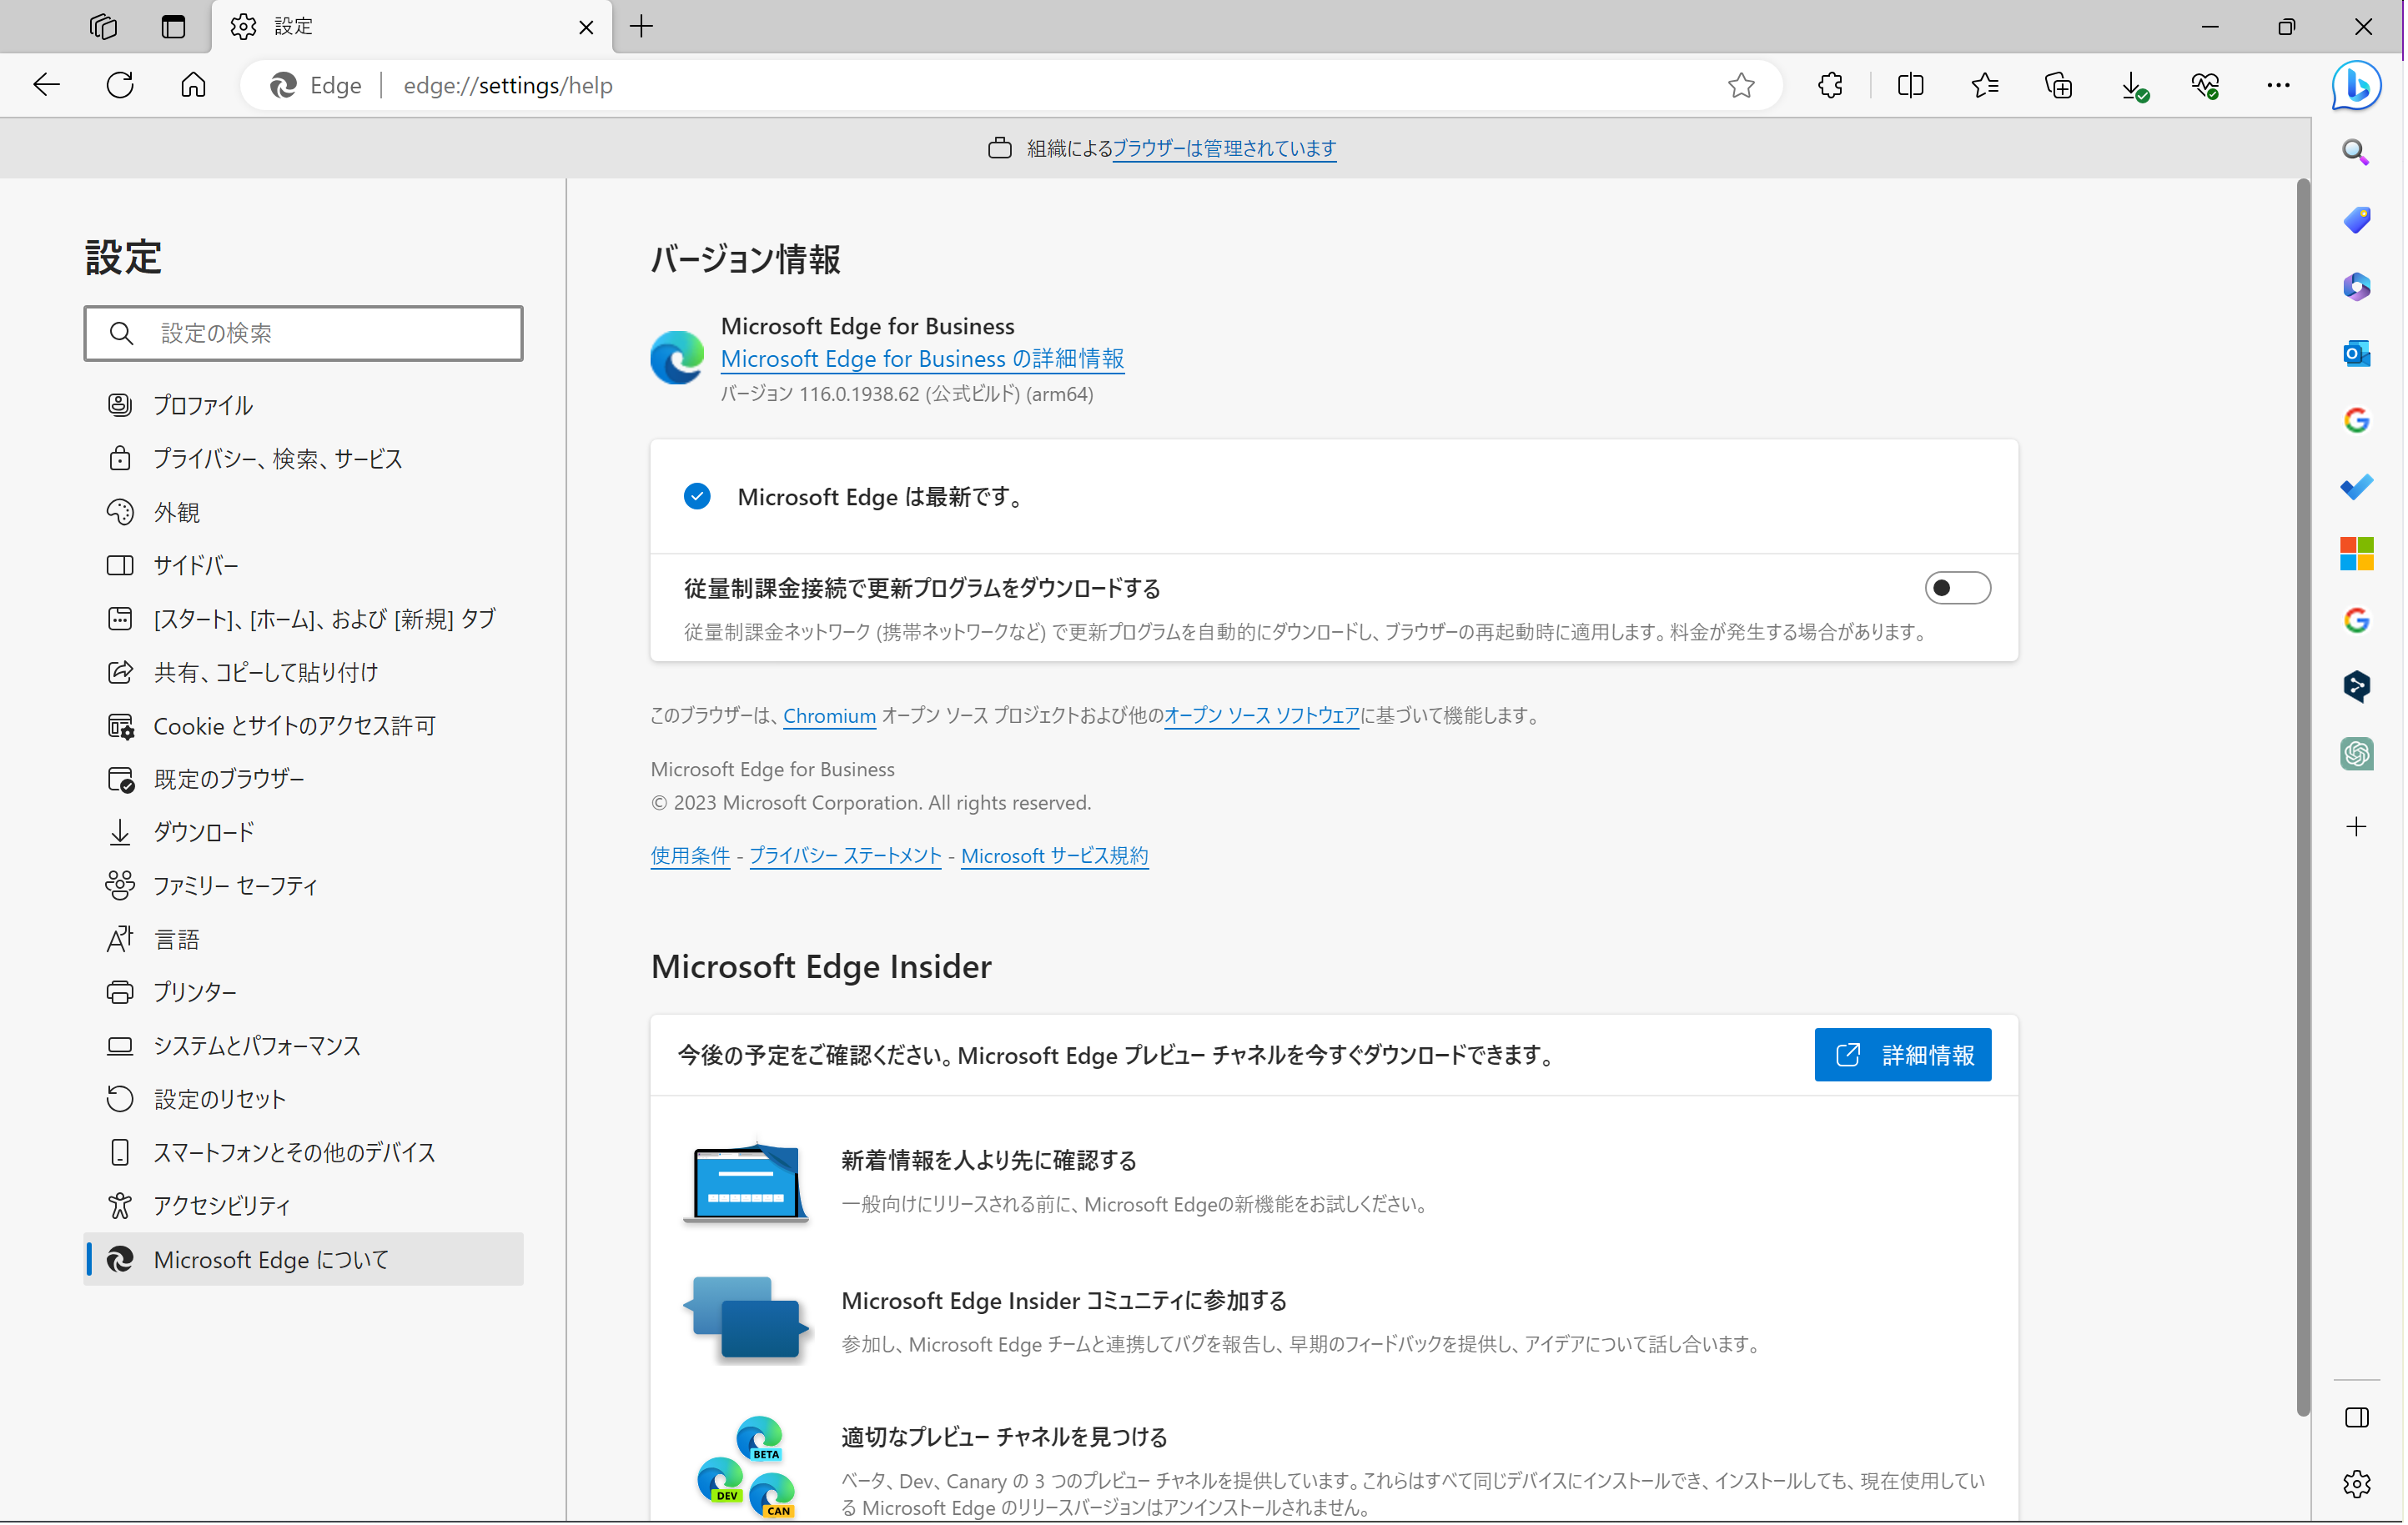This screenshot has width=2408, height=1525.
Task: Open 言語 language settings
Action: (304, 938)
